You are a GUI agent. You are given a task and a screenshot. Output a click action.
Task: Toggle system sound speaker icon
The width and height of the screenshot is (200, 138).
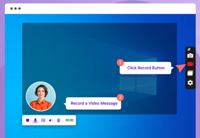pos(51,120)
